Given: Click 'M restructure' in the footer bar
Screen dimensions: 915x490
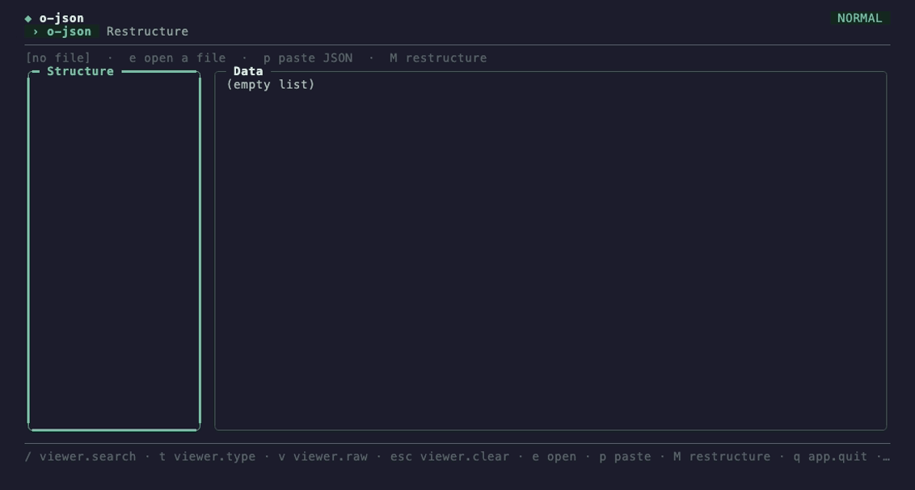Looking at the screenshot, I should coord(722,457).
